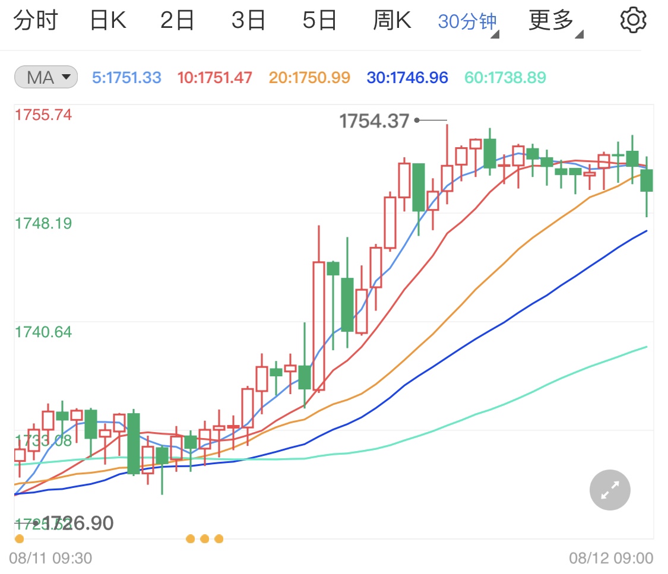Viewport: 668px width, 574px height.
Task: Click the 08/11 09:30 date label
Action: point(50,558)
